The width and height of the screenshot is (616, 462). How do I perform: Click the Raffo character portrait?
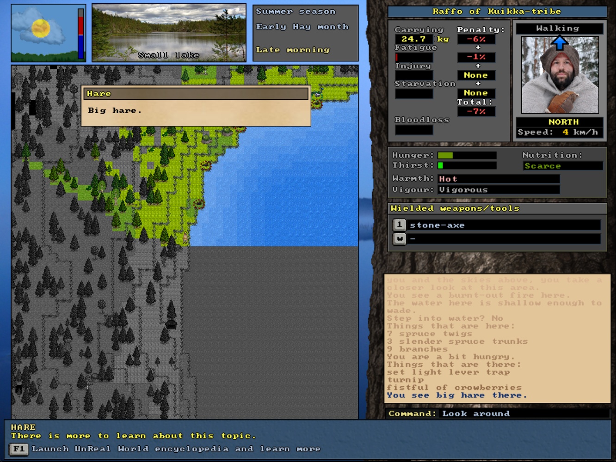tap(560, 75)
